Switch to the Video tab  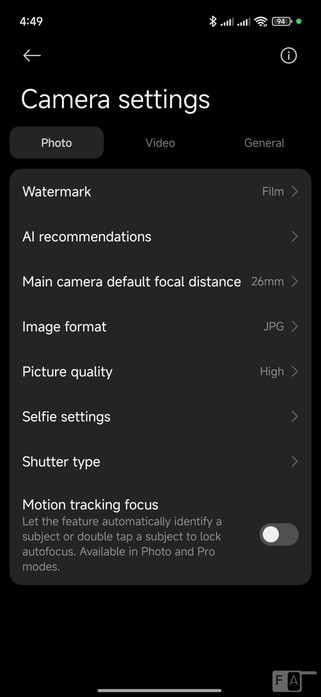point(160,143)
